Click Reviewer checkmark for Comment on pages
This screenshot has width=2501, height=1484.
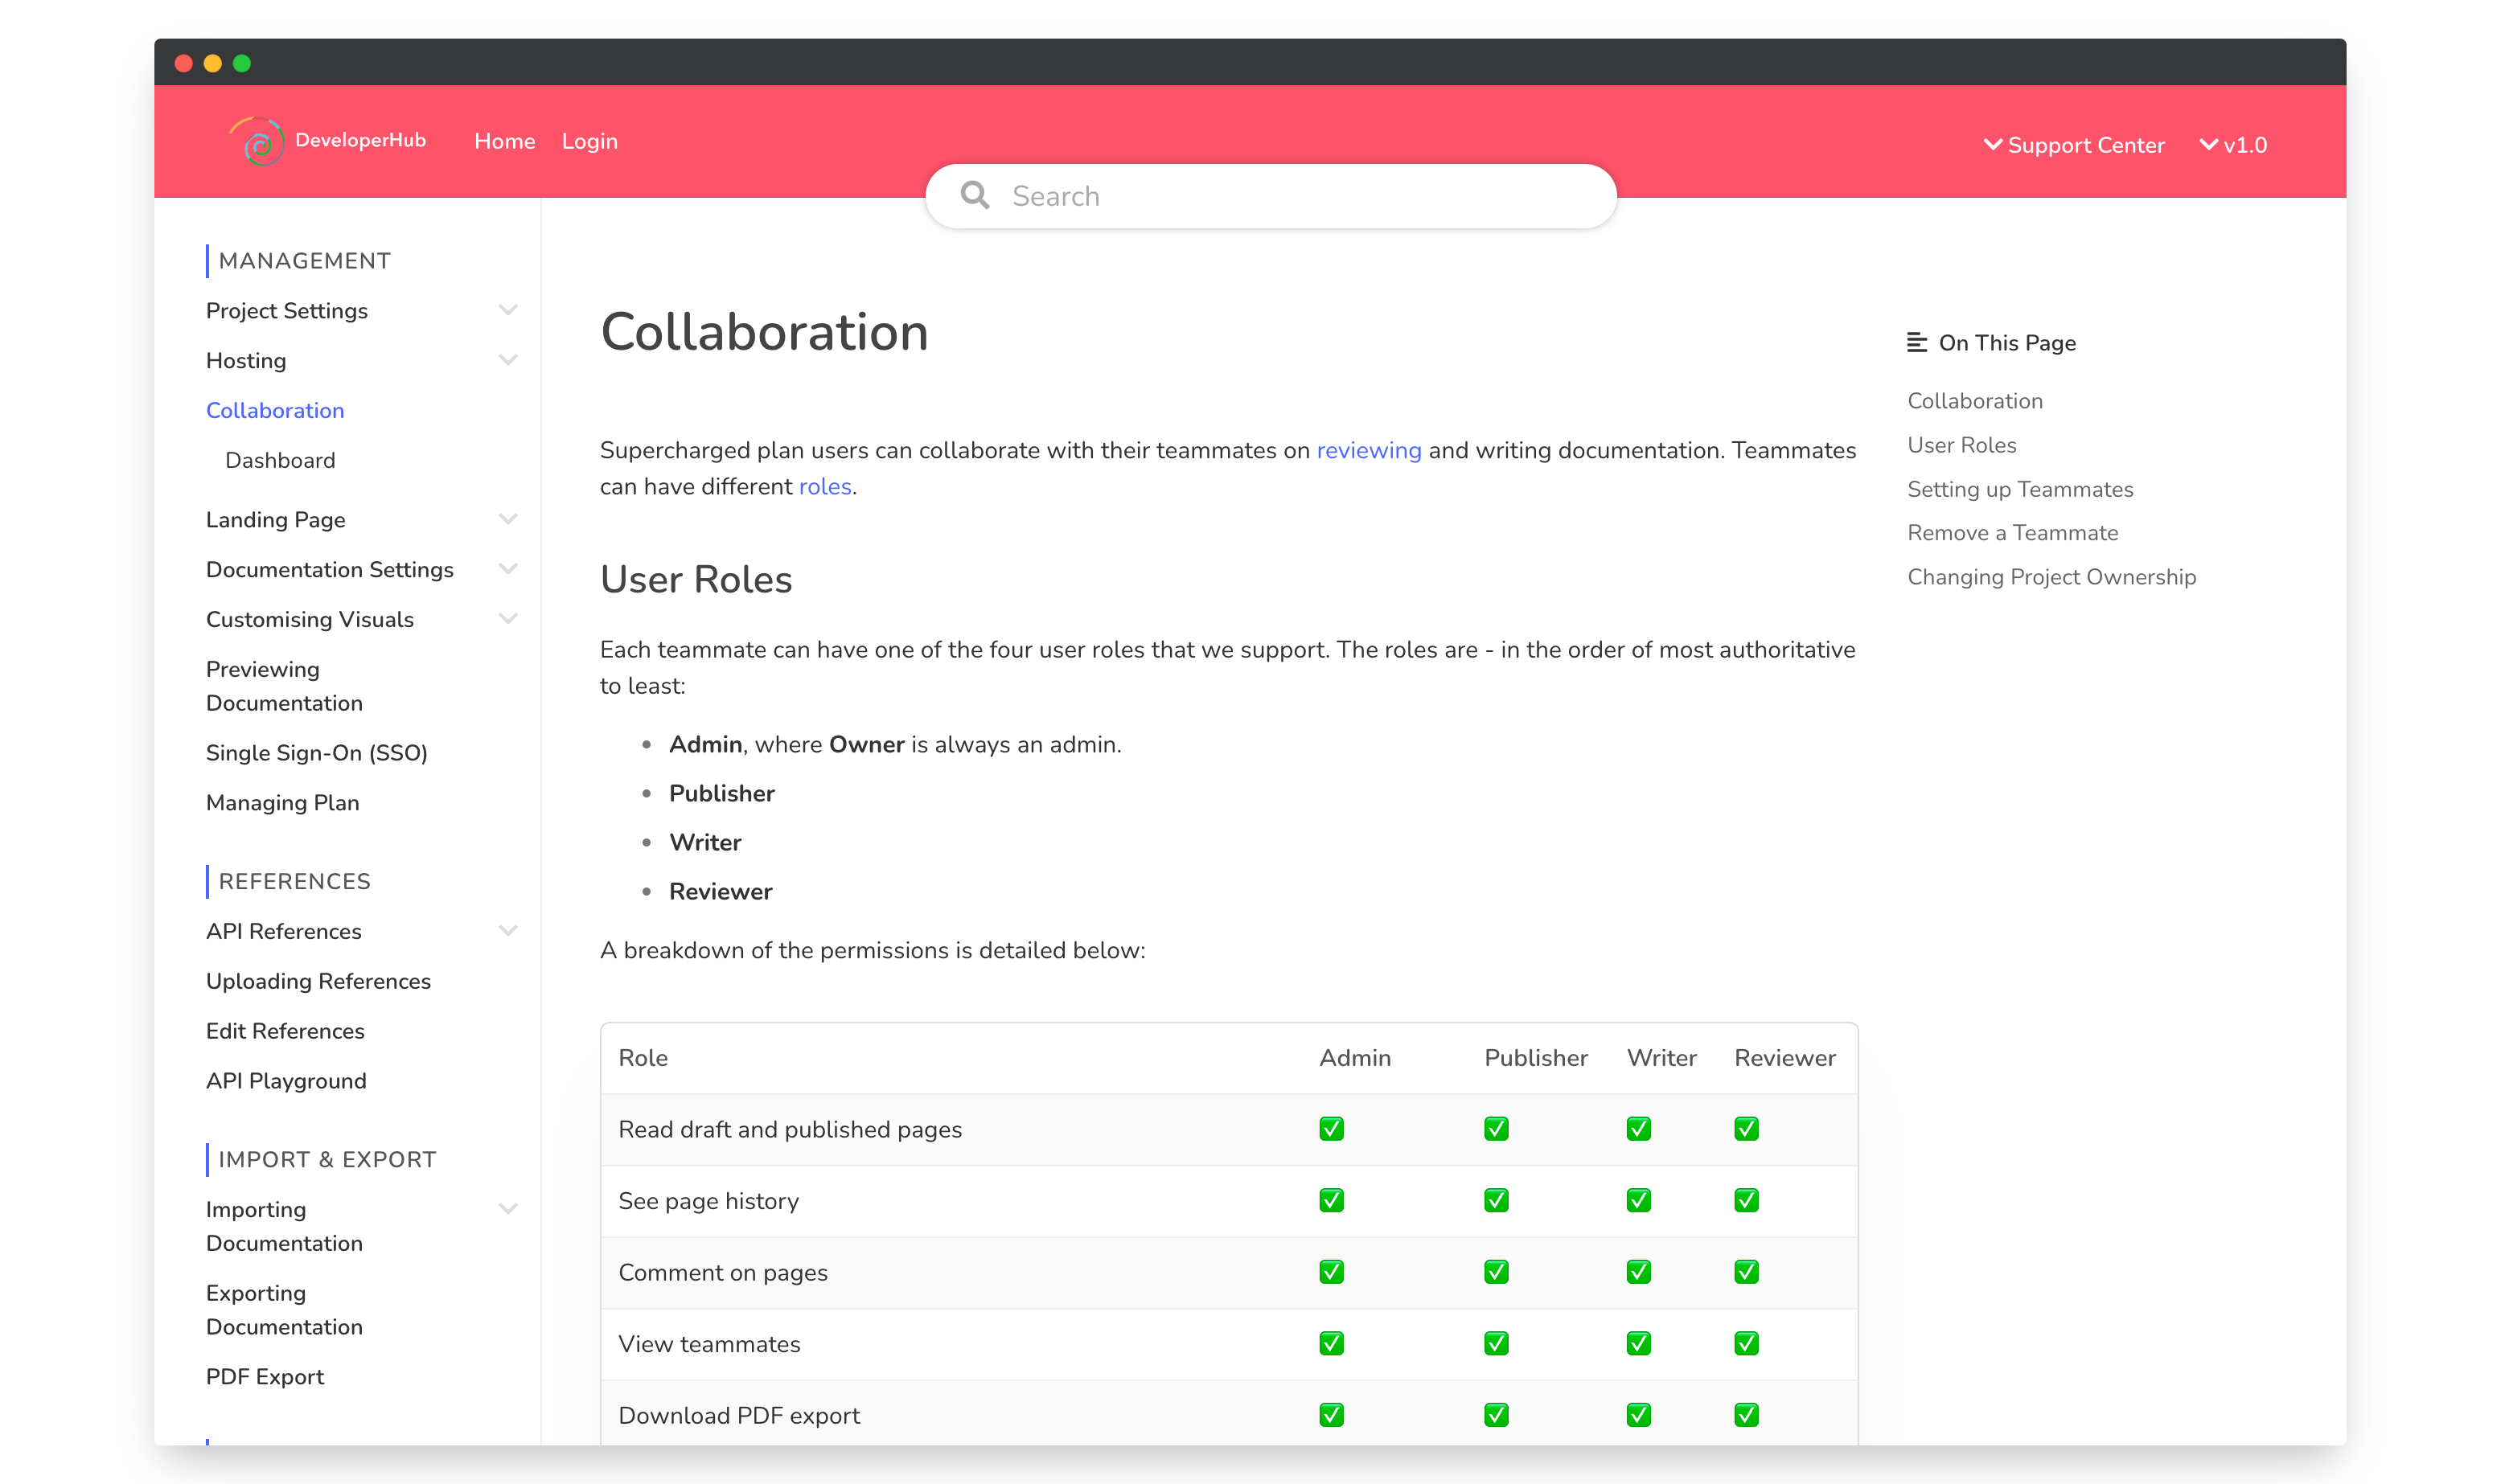[x=1746, y=1272]
